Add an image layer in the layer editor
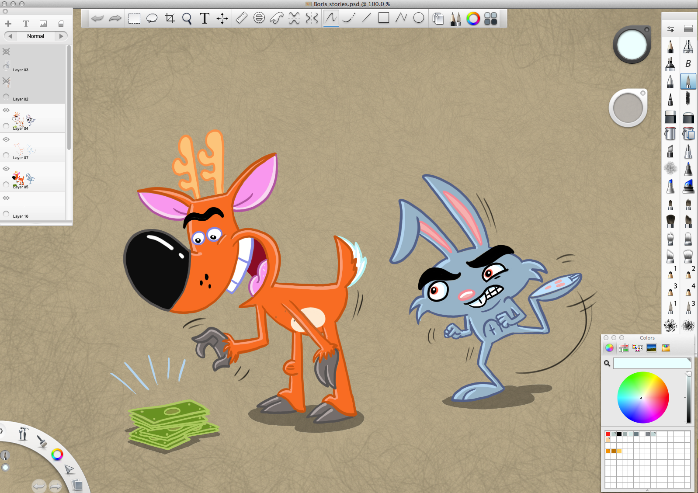The height and width of the screenshot is (493, 698). (x=43, y=24)
